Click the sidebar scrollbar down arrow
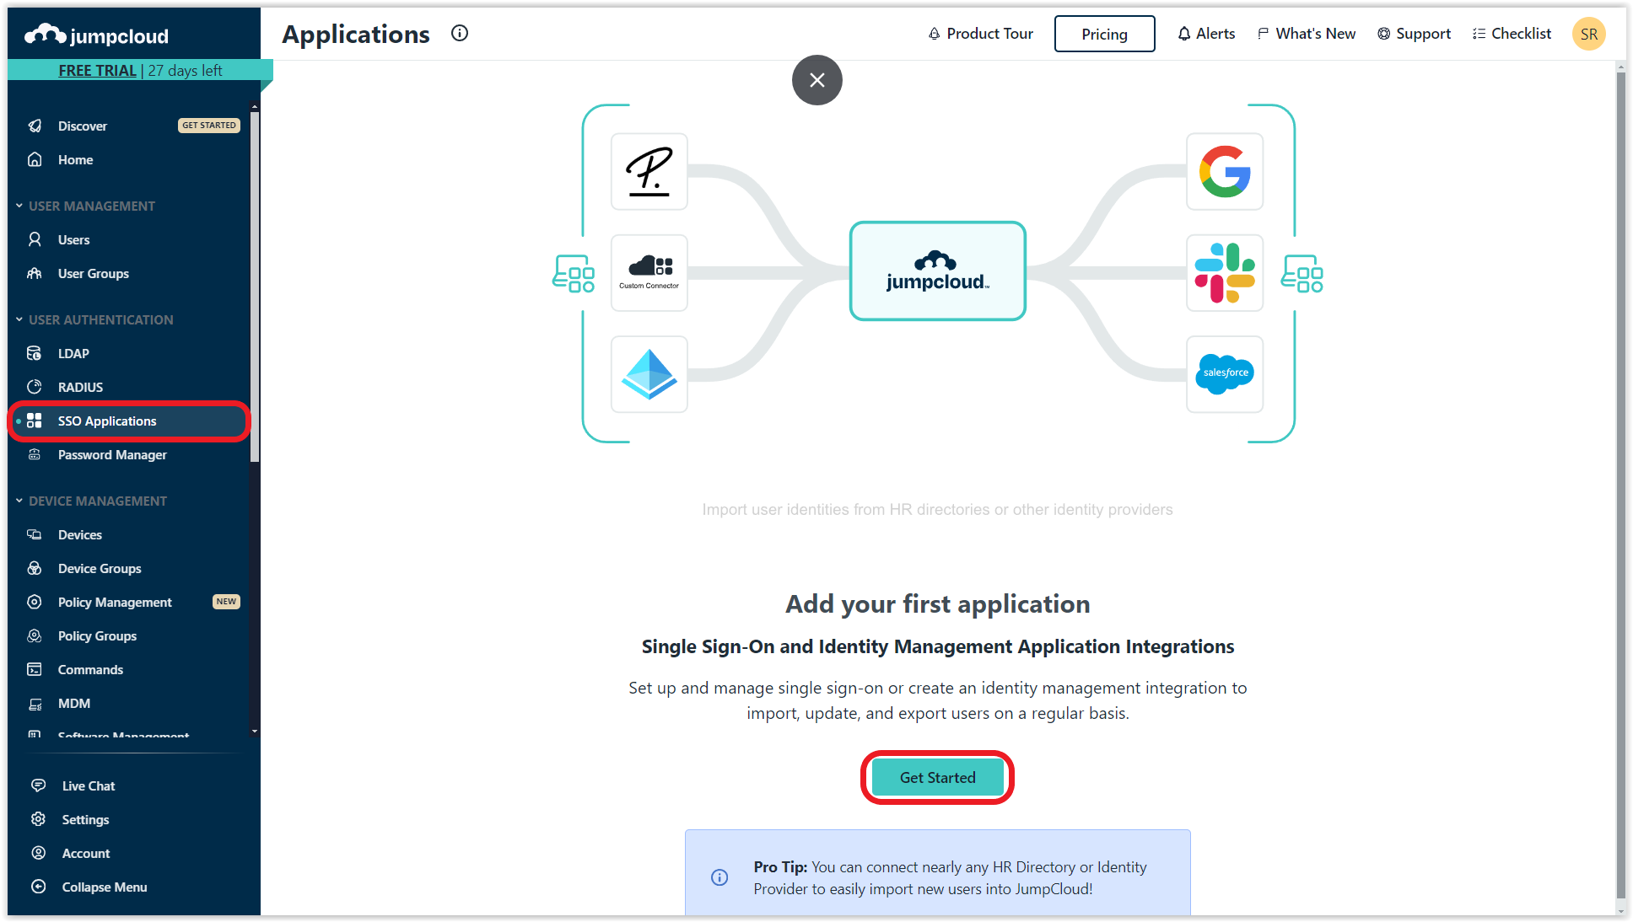Image resolution: width=1633 pixels, height=922 pixels. coord(255,731)
